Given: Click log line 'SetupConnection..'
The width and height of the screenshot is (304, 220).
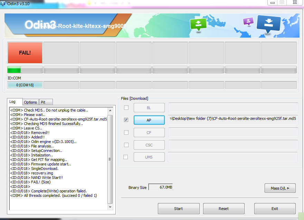Looking at the screenshot, I should [36, 151].
